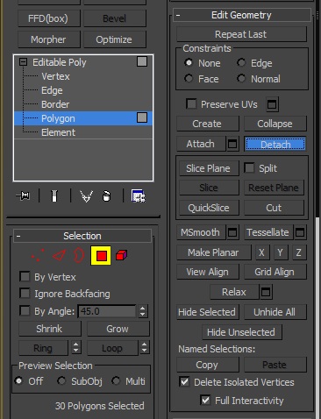Collapse the Editable Poly tree node
Image resolution: width=321 pixels, height=419 pixels.
(24, 62)
